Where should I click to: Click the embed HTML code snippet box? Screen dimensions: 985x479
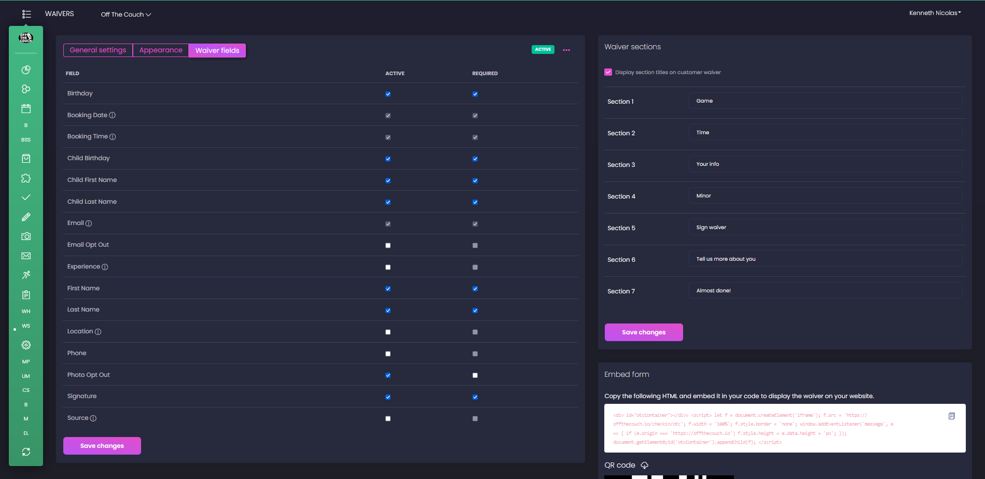(x=785, y=428)
